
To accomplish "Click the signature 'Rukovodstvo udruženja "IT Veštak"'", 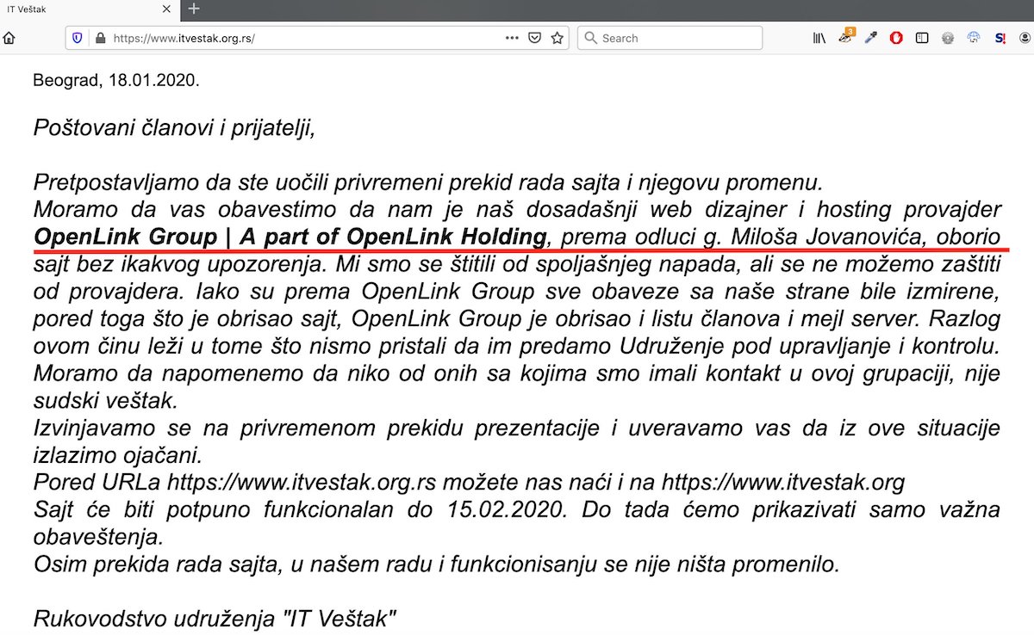I will [x=215, y=618].
